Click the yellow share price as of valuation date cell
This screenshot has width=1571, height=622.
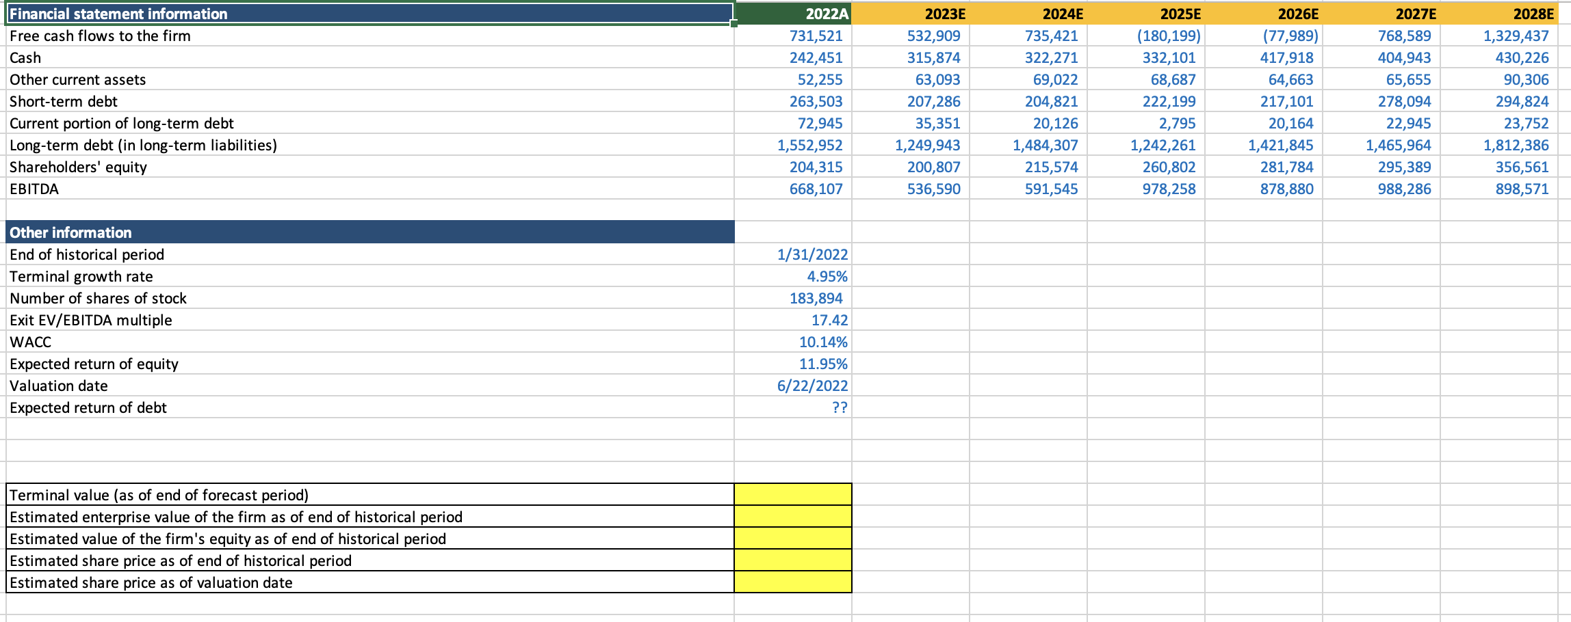point(792,582)
